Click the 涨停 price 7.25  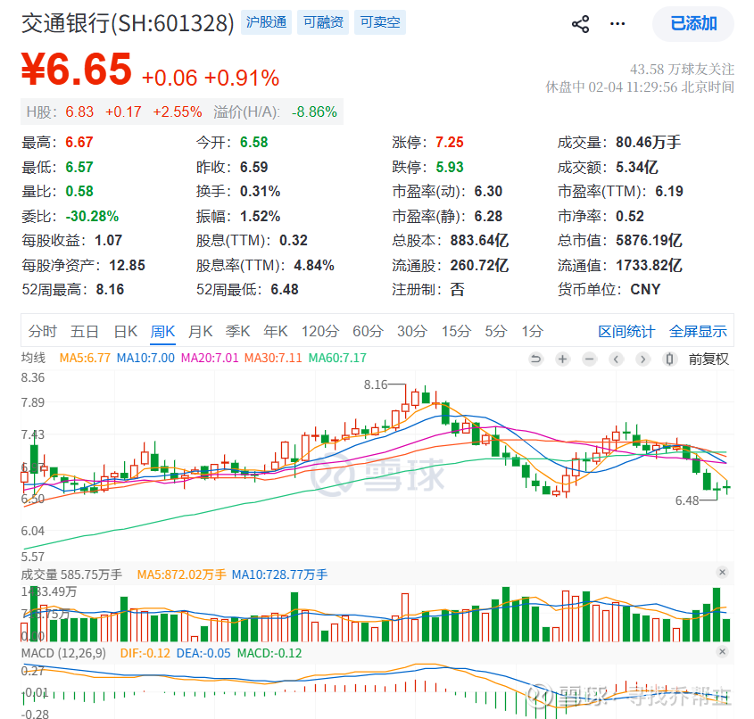pos(450,142)
